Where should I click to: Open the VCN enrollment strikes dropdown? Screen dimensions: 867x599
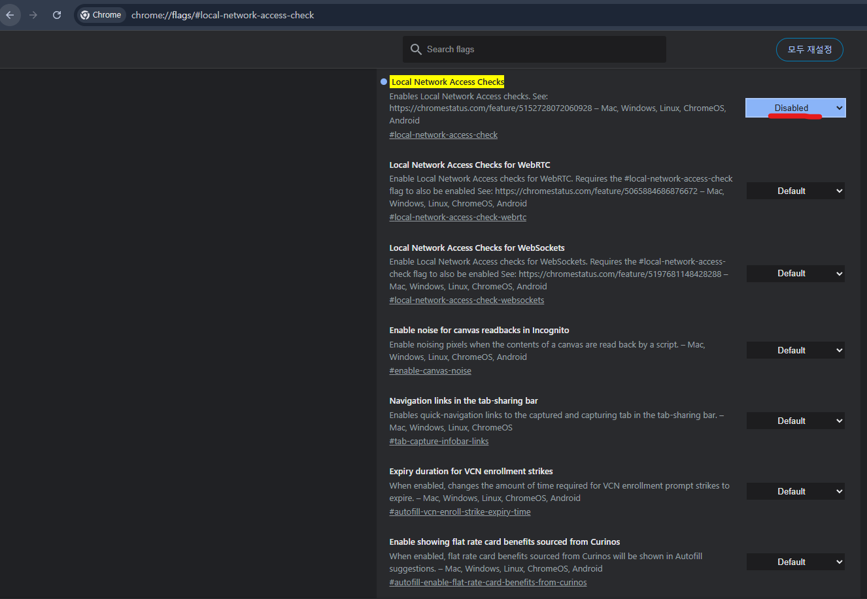[x=795, y=492]
